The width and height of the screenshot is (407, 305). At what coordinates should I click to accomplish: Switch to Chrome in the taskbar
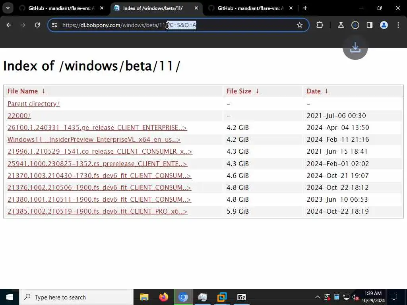[x=183, y=297]
